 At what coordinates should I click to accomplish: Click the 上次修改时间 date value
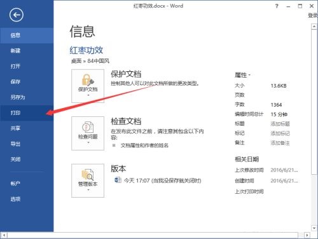[284, 170]
